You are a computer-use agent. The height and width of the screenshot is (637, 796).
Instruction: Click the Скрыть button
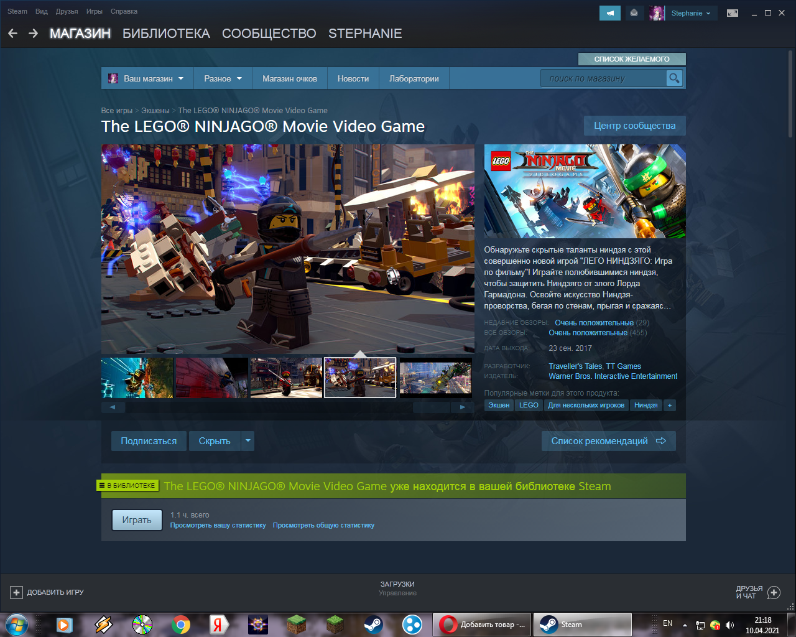click(215, 441)
